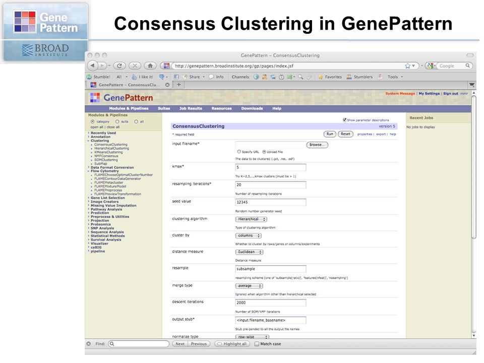Click the browser Back button
The width and height of the screenshot is (484, 363).
93,66
